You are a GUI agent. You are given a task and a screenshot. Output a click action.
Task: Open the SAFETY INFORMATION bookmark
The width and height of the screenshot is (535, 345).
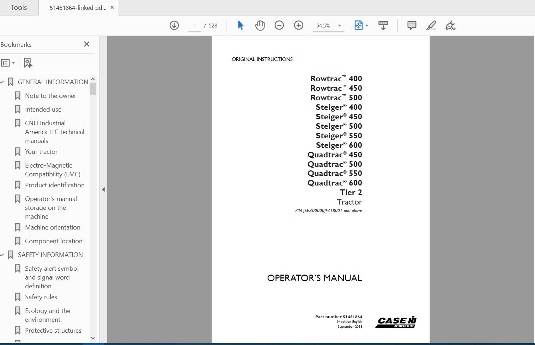(50, 255)
